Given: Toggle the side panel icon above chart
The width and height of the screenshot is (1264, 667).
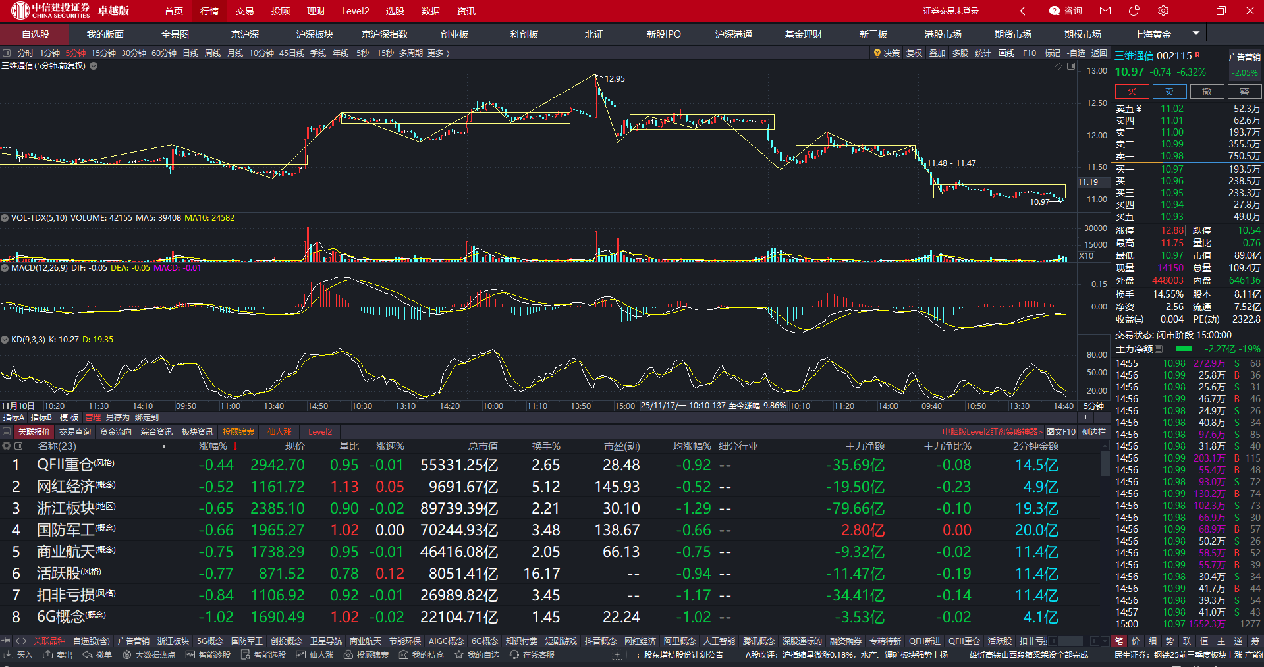Looking at the screenshot, I should point(7,53).
